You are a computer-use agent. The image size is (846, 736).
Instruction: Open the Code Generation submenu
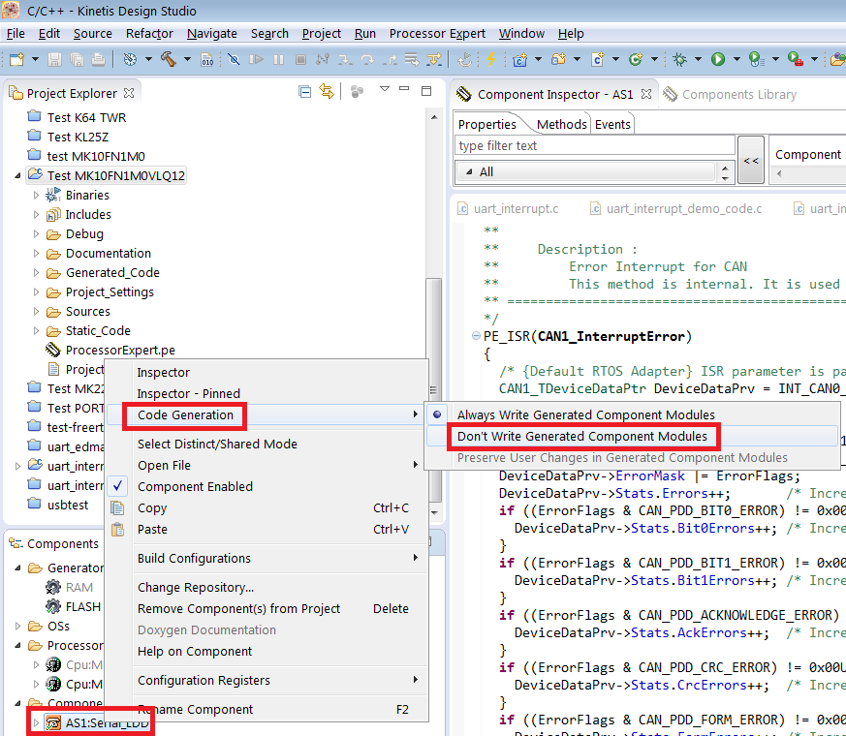pyautogui.click(x=185, y=415)
